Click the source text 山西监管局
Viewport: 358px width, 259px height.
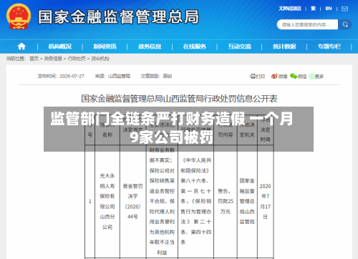click(119, 77)
